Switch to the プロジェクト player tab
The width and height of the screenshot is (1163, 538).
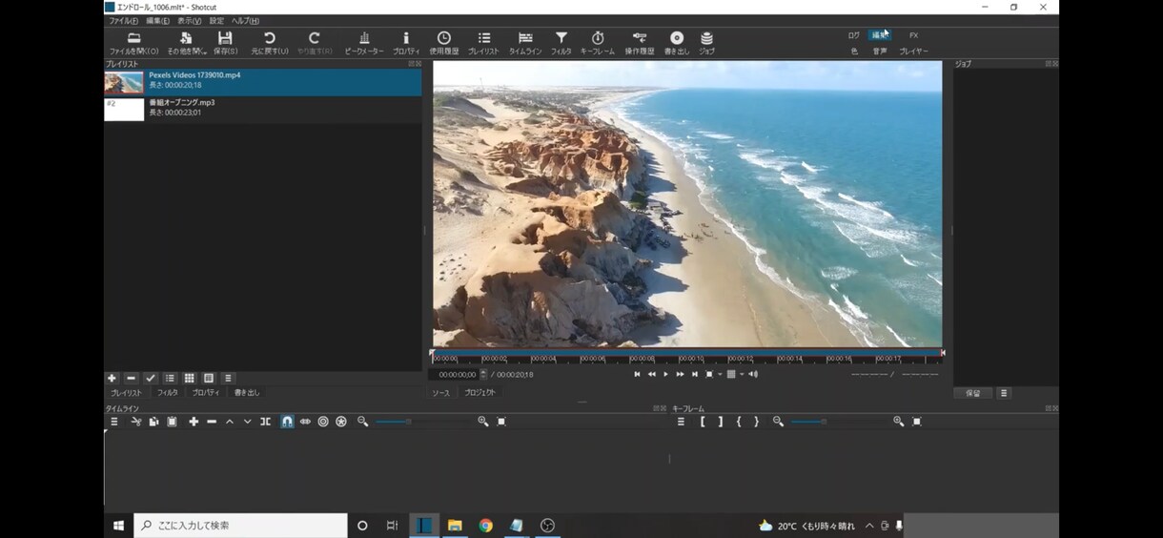tap(479, 393)
